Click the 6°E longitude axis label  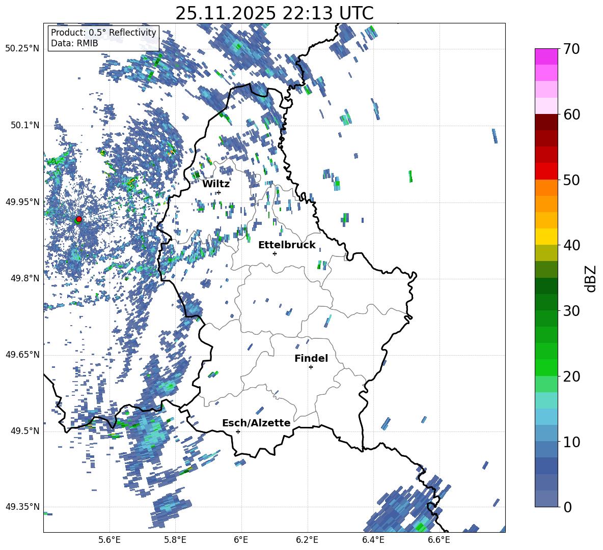241,540
